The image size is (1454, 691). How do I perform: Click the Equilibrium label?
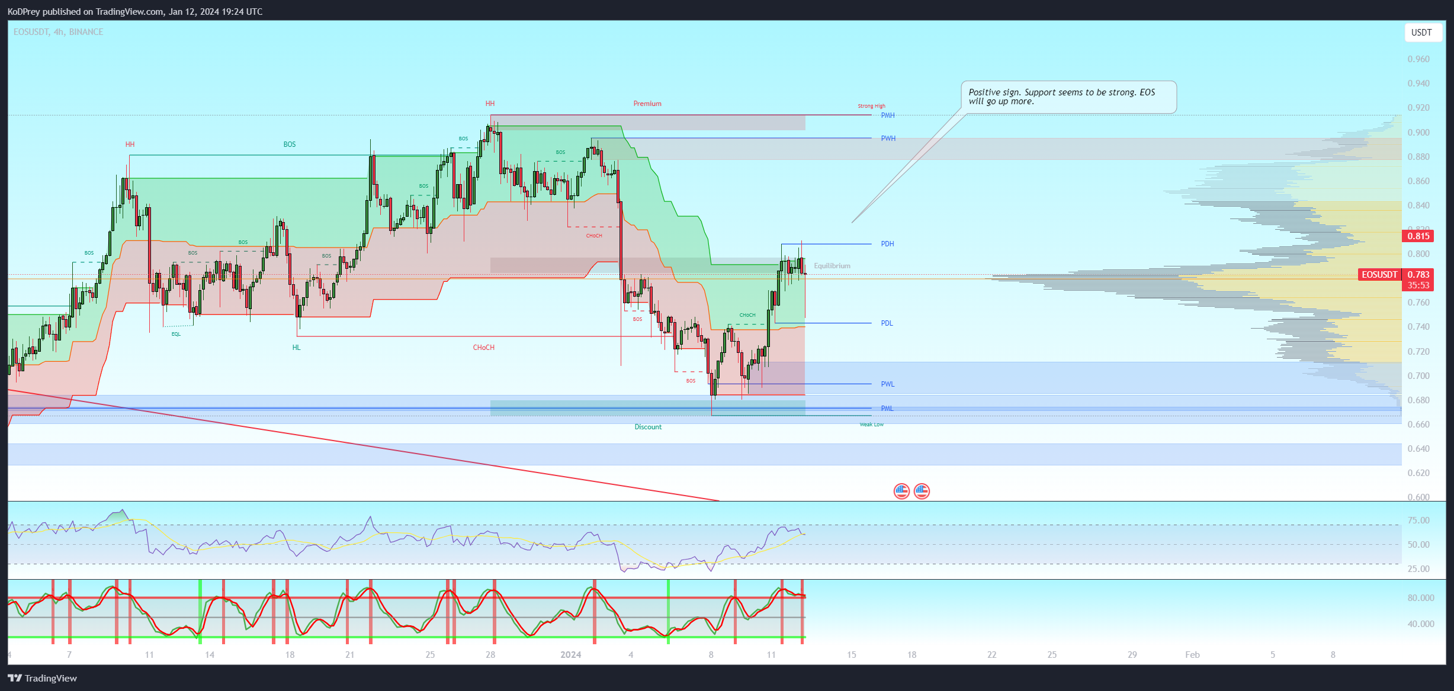832,266
